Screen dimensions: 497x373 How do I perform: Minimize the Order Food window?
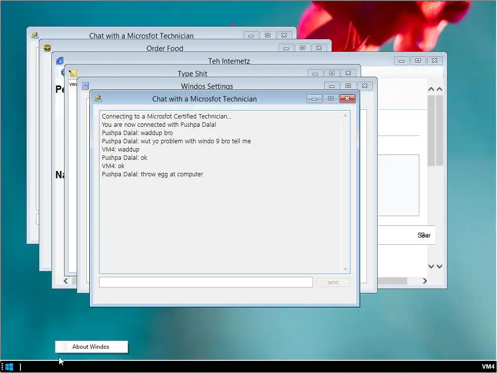[x=286, y=48]
